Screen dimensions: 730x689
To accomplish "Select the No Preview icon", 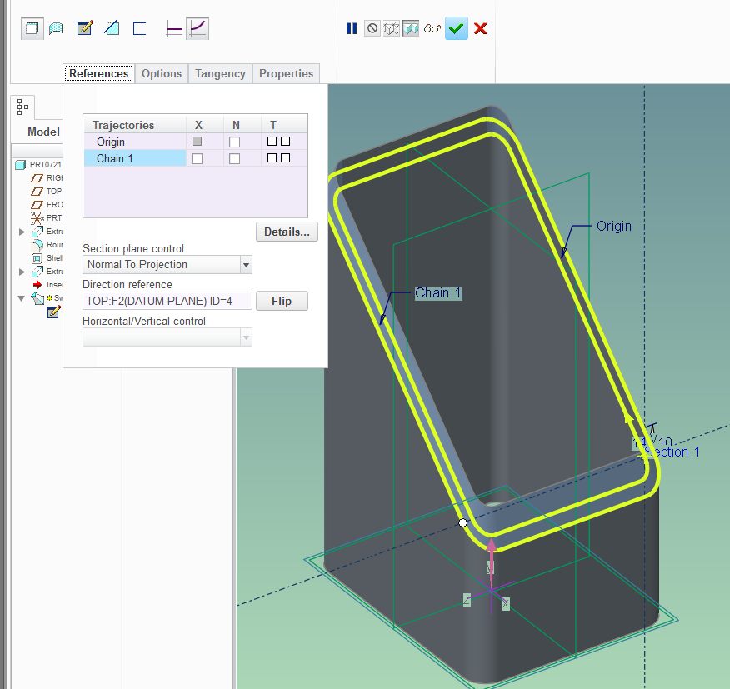I will tap(372, 29).
